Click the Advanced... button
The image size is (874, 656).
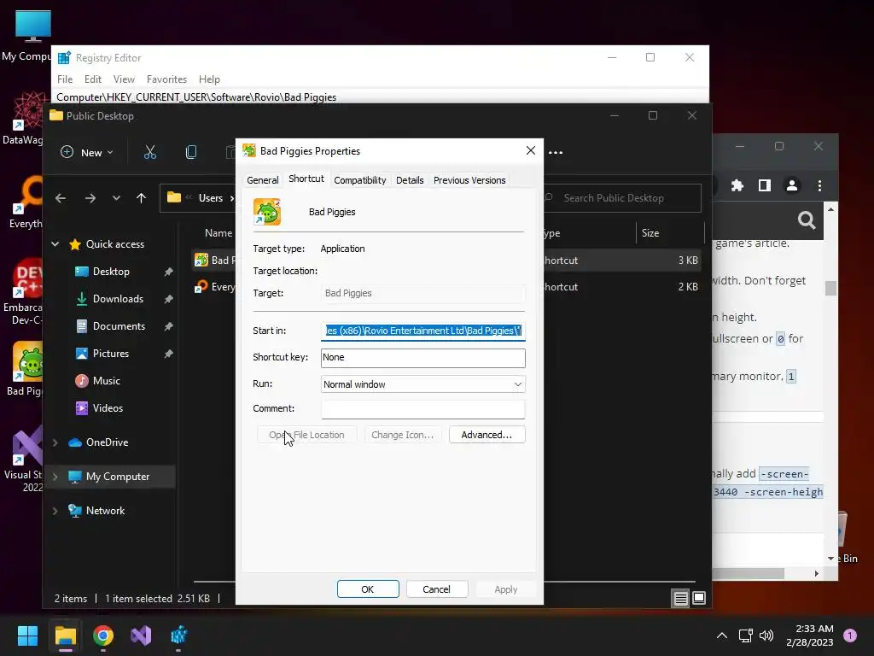pos(487,435)
